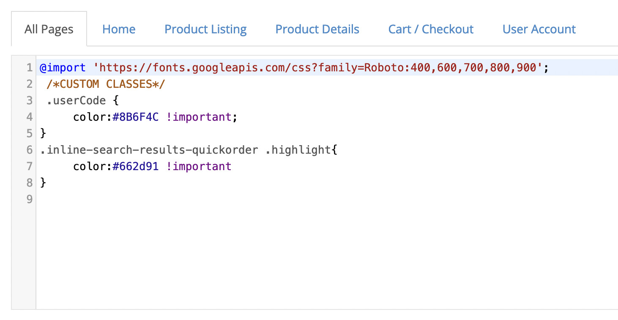The width and height of the screenshot is (618, 320).
Task: Select the Product Details tab
Action: [x=317, y=29]
